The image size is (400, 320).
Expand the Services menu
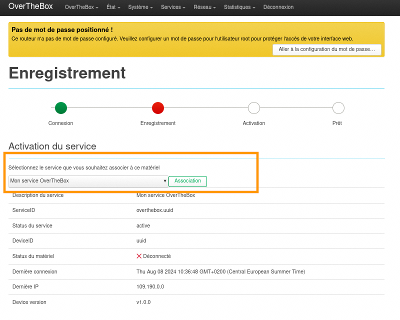point(173,7)
